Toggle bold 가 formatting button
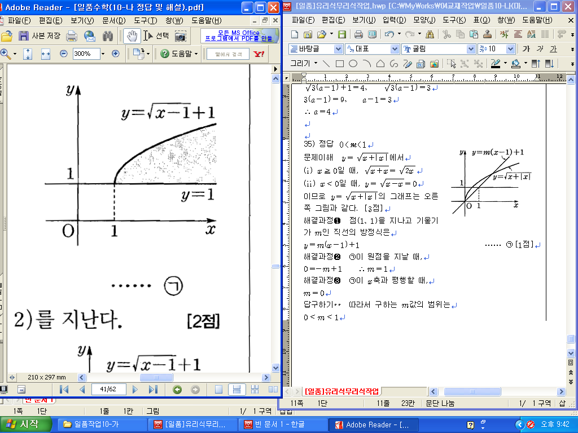578x433 pixels. (x=526, y=49)
